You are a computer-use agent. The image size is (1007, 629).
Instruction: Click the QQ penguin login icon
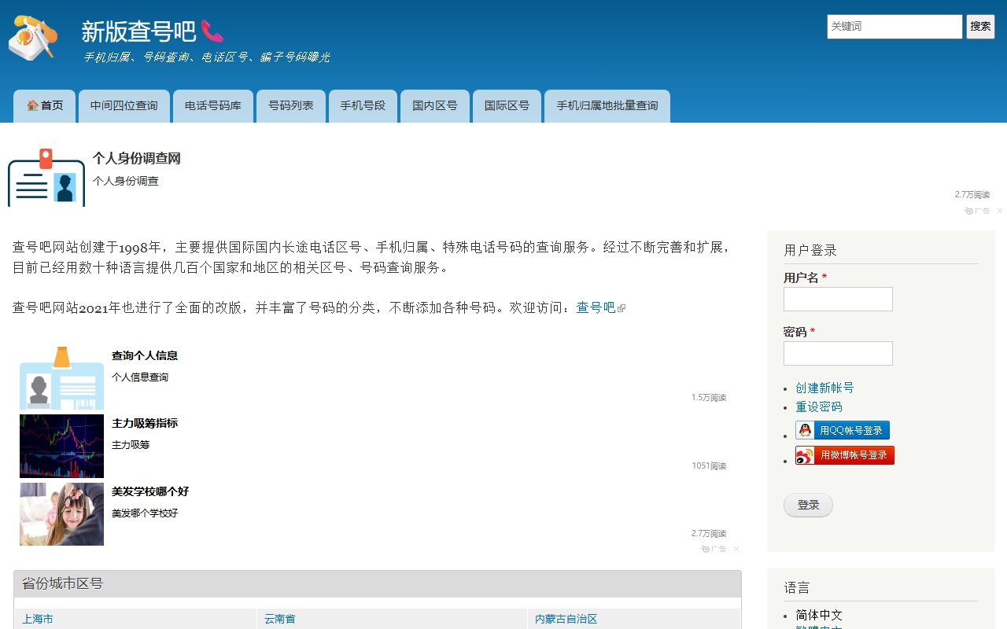(805, 430)
